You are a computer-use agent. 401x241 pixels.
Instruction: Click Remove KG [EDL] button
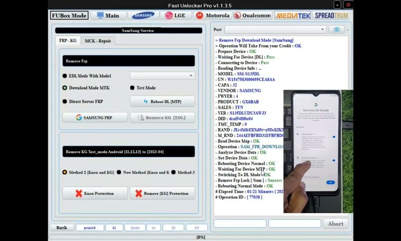[162, 117]
